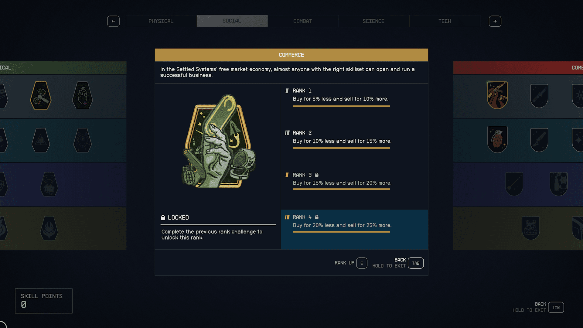Click the Rank Up E key button
The width and height of the screenshot is (583, 328).
pyautogui.click(x=362, y=263)
